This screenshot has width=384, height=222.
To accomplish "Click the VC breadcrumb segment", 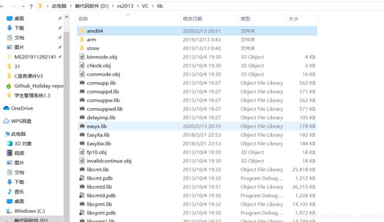I will (145, 6).
